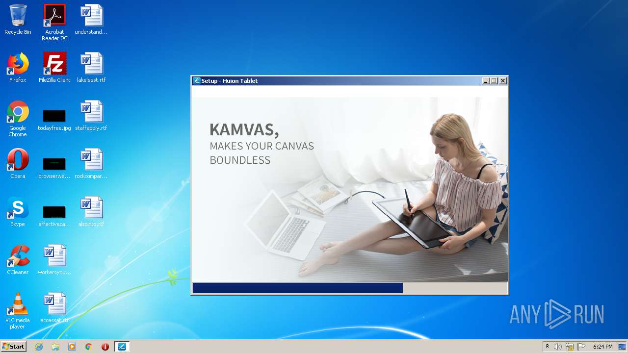Screen dimensions: 628x353
Task: Open the alsointo.rtf document
Action: pyautogui.click(x=91, y=212)
